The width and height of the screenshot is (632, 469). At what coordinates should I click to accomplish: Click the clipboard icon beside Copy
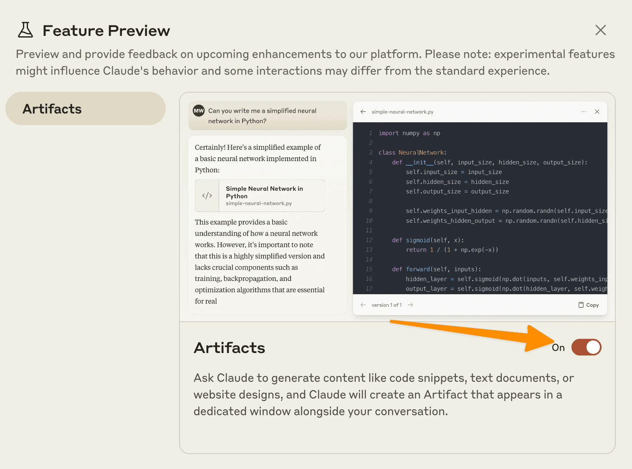[x=581, y=305]
